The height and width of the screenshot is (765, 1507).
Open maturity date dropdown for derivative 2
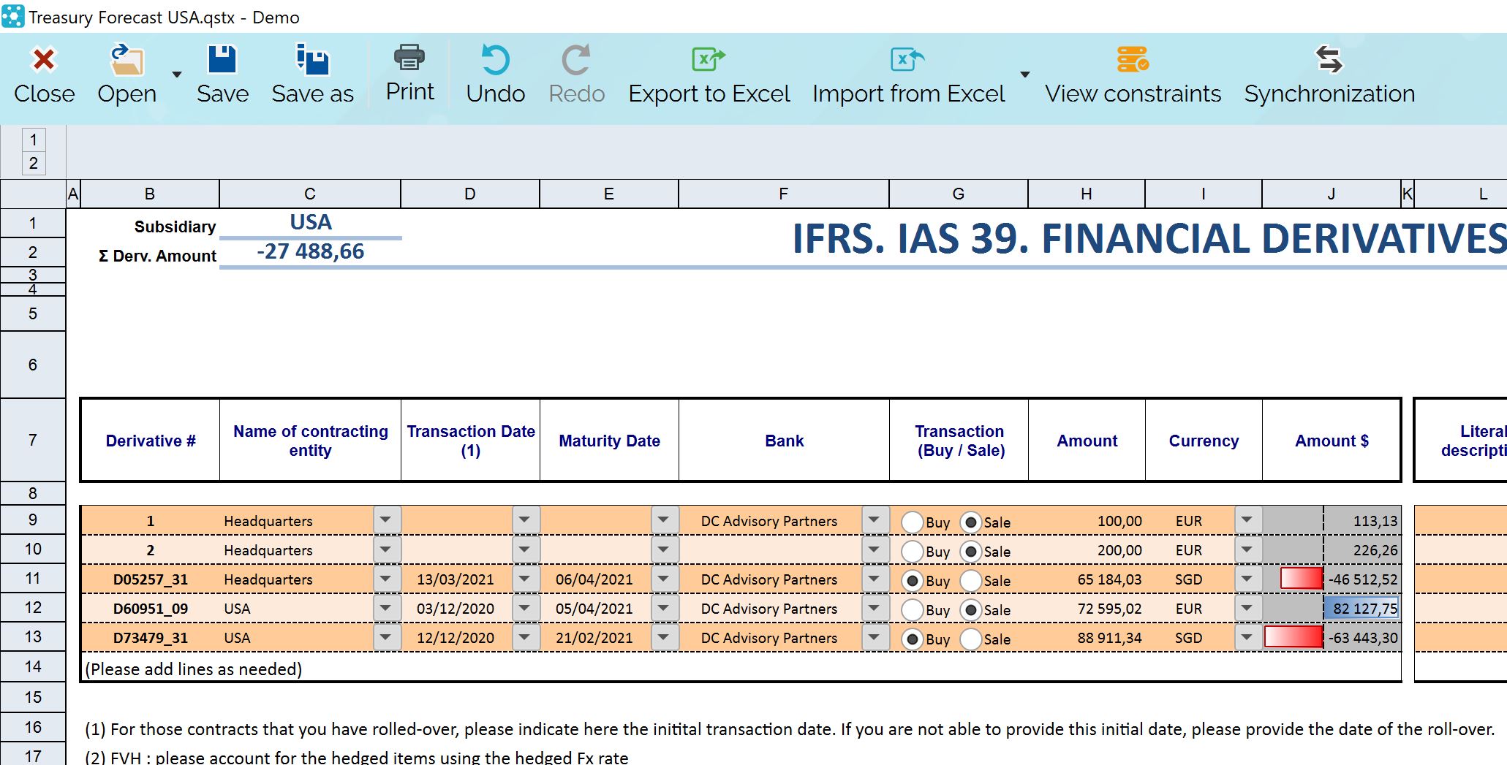[664, 549]
